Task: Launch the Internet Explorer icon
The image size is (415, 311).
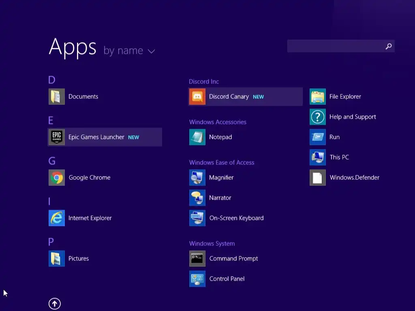Action: point(57,218)
